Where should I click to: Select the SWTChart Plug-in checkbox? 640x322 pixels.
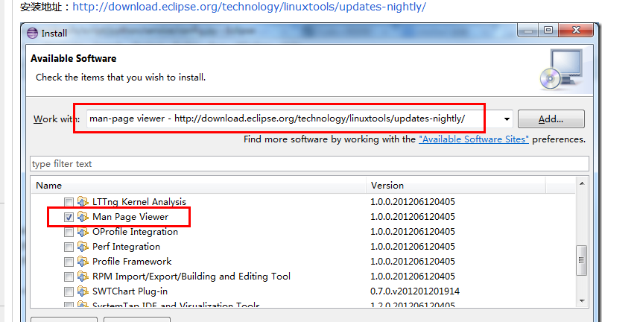69,291
